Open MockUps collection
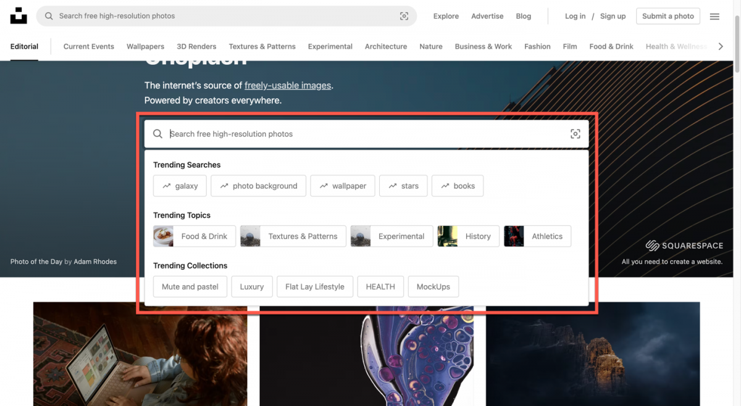The width and height of the screenshot is (741, 406). click(x=433, y=286)
